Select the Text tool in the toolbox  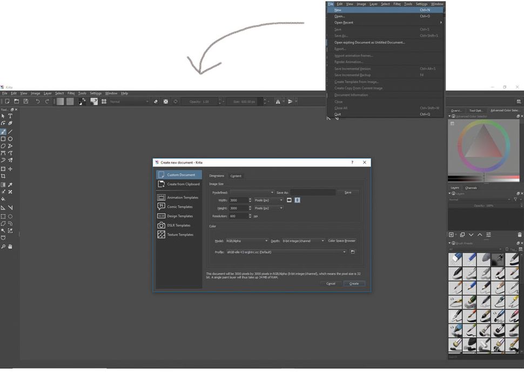coord(10,116)
